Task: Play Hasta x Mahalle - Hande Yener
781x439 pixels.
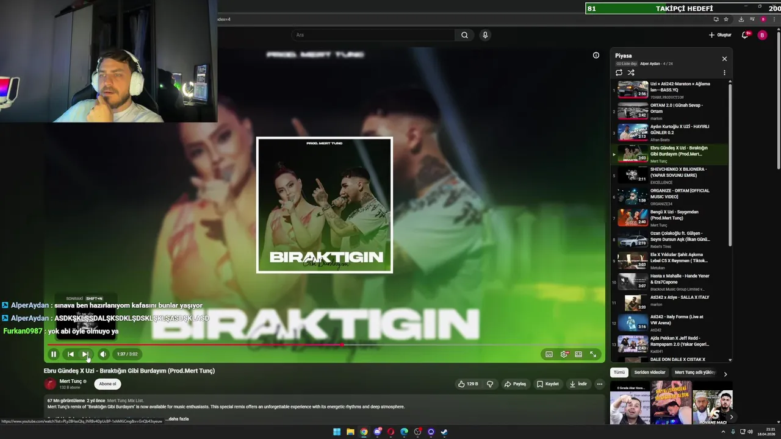Action: tap(670, 282)
